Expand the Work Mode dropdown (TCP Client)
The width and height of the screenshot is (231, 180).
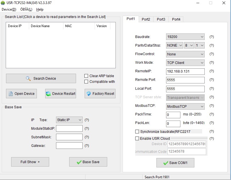185,63
